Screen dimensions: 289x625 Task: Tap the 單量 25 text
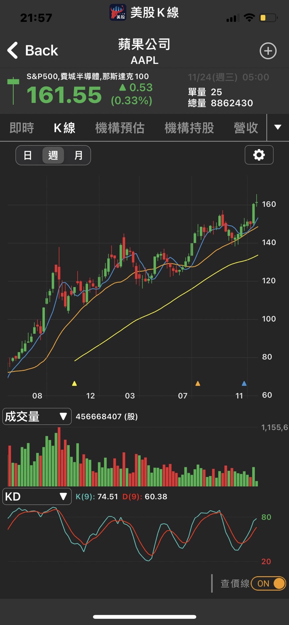(x=205, y=92)
